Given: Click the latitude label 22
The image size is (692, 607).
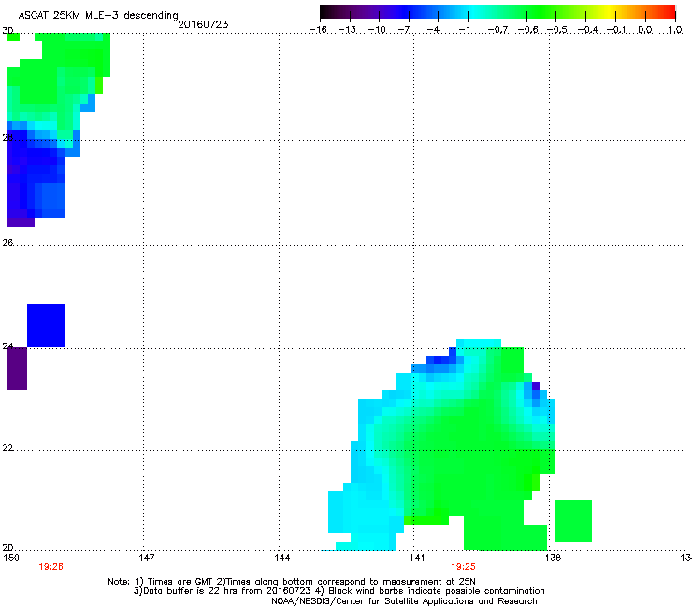Looking at the screenshot, I should pyautogui.click(x=7, y=448).
